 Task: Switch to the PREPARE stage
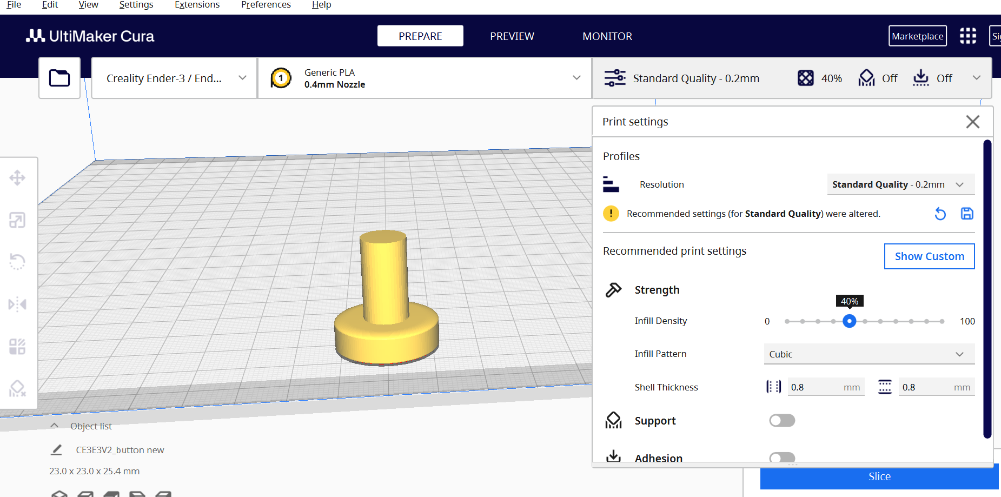[x=420, y=36]
